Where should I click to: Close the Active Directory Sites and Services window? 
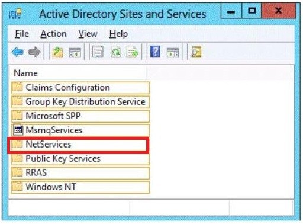(x=278, y=11)
